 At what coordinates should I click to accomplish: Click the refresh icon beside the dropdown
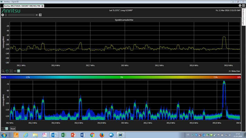[x=40, y=15]
